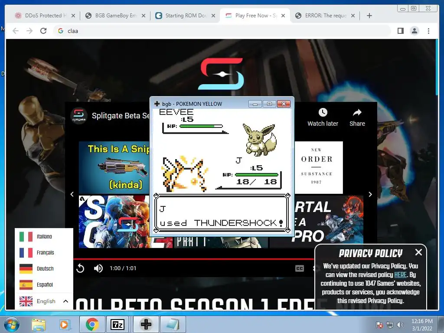Choose Italiano language
Screen dimensions: 444x333
[x=44, y=236]
